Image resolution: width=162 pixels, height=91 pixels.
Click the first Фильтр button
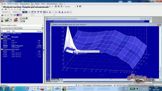pyautogui.click(x=6, y=28)
